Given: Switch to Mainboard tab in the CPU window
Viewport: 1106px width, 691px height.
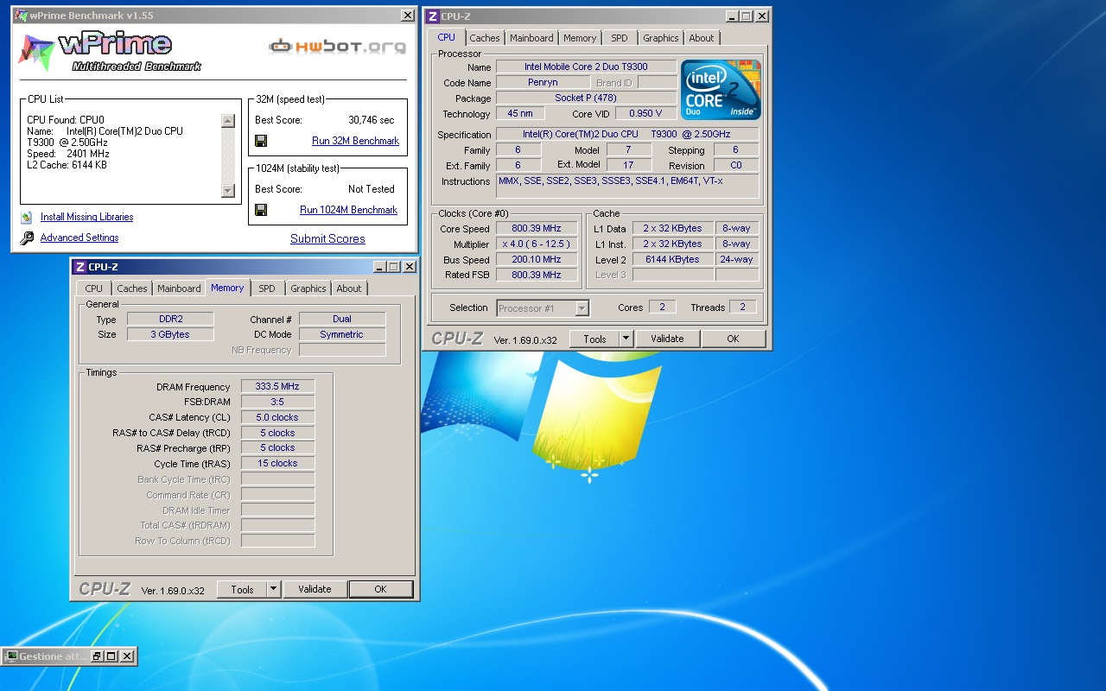Looking at the screenshot, I should coord(531,38).
